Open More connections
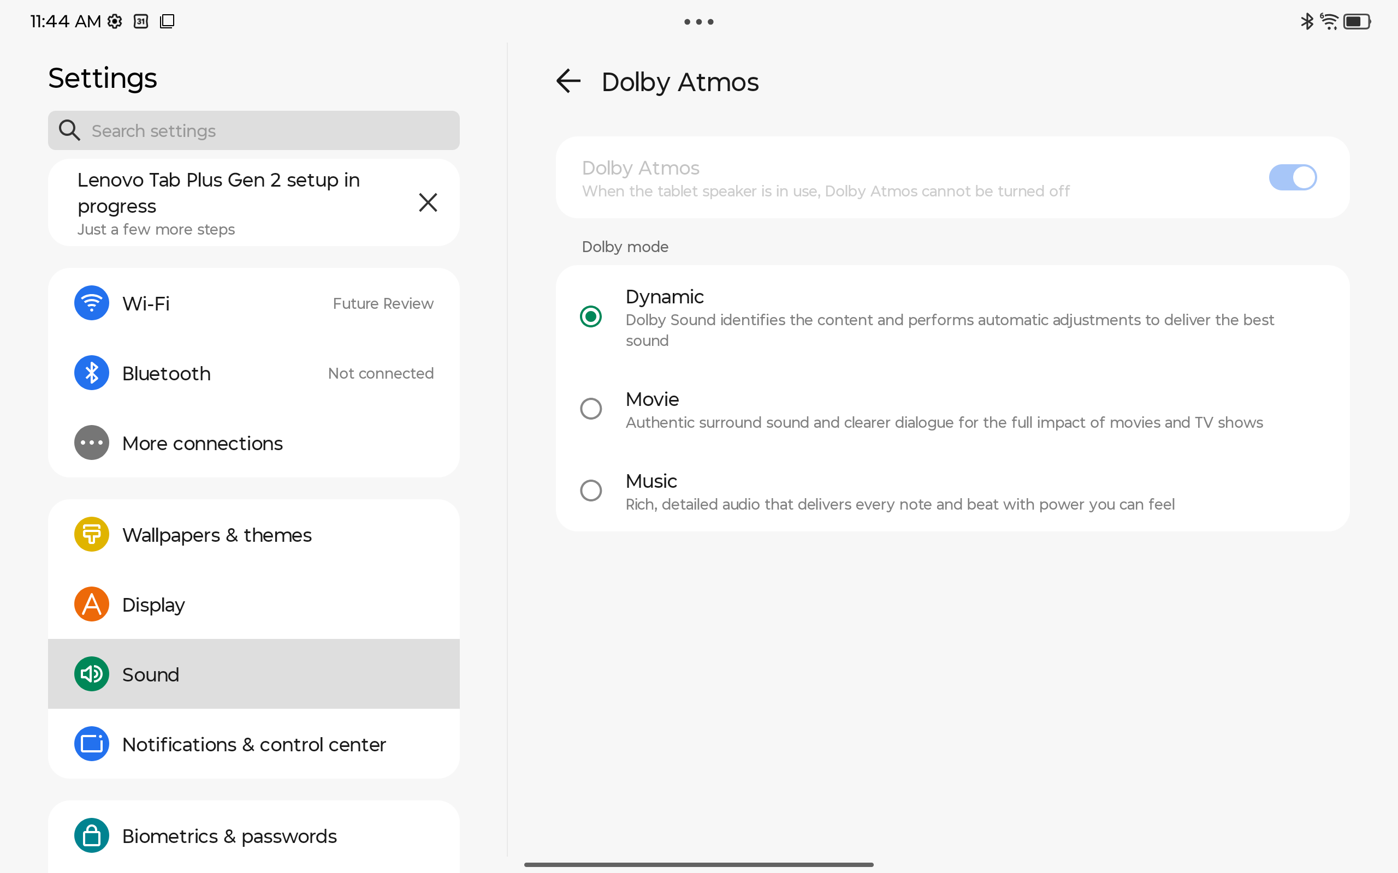Image resolution: width=1398 pixels, height=873 pixels. coord(253,443)
